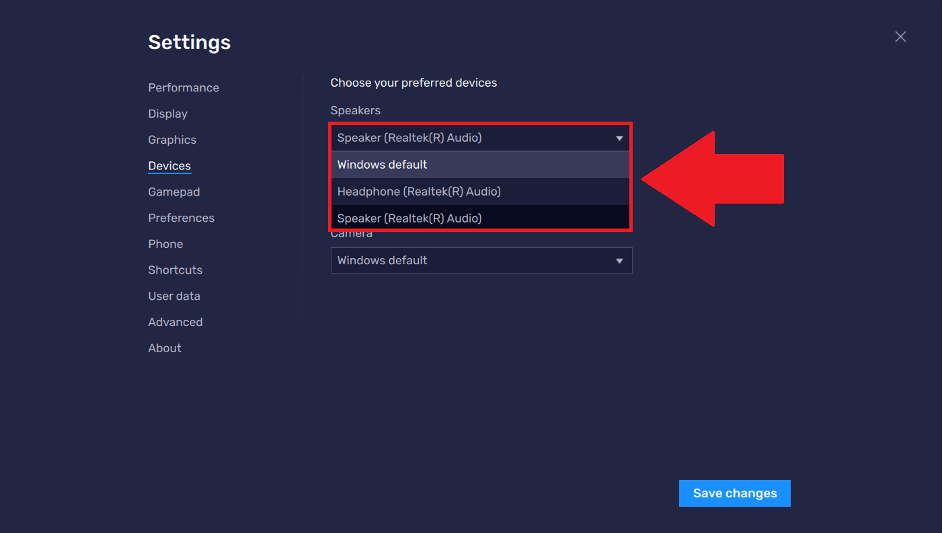Open the Advanced settings section
The width and height of the screenshot is (942, 533).
(x=175, y=322)
